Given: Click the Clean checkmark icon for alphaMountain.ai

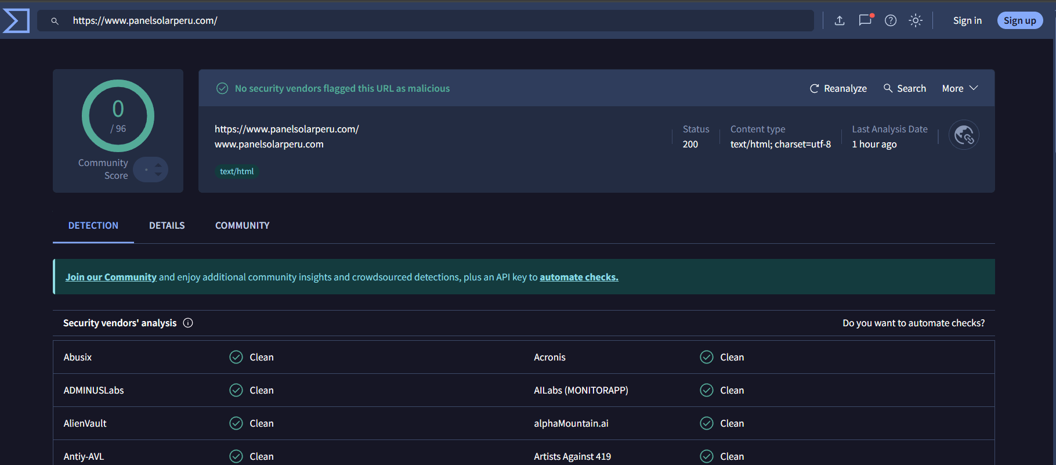Looking at the screenshot, I should click(707, 423).
